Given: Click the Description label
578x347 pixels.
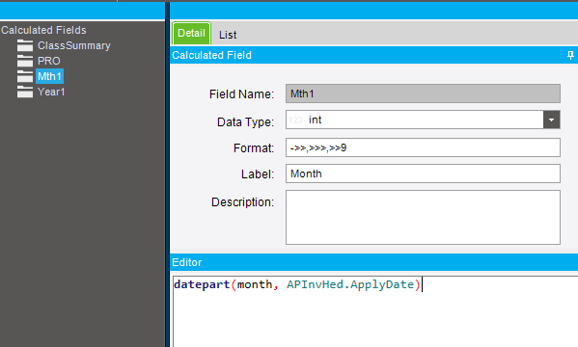Looking at the screenshot, I should 242,201.
